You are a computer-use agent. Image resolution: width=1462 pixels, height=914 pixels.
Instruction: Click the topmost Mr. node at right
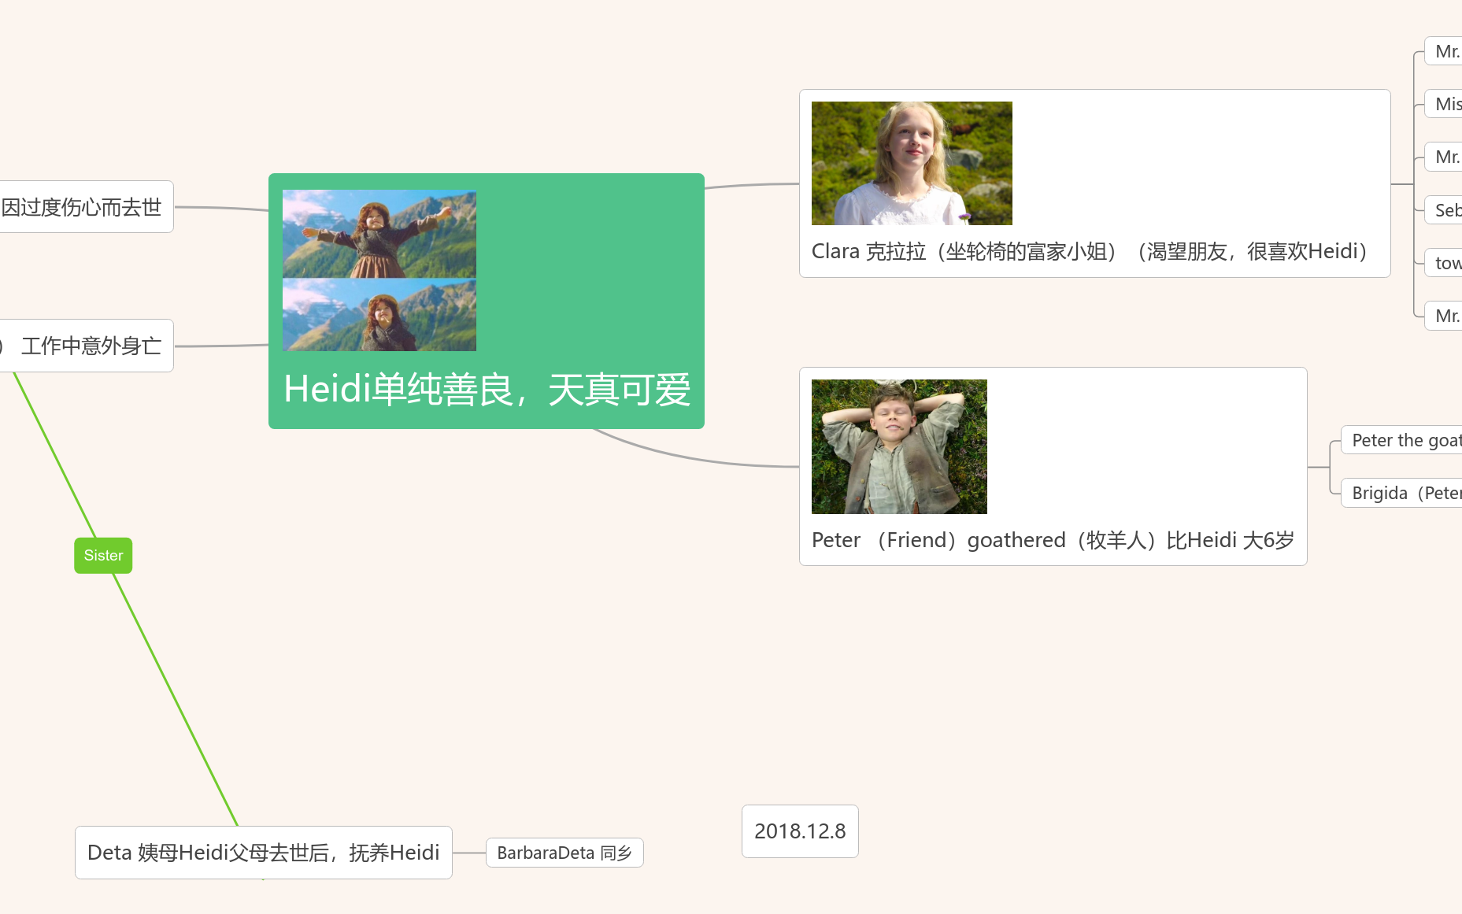(1447, 51)
